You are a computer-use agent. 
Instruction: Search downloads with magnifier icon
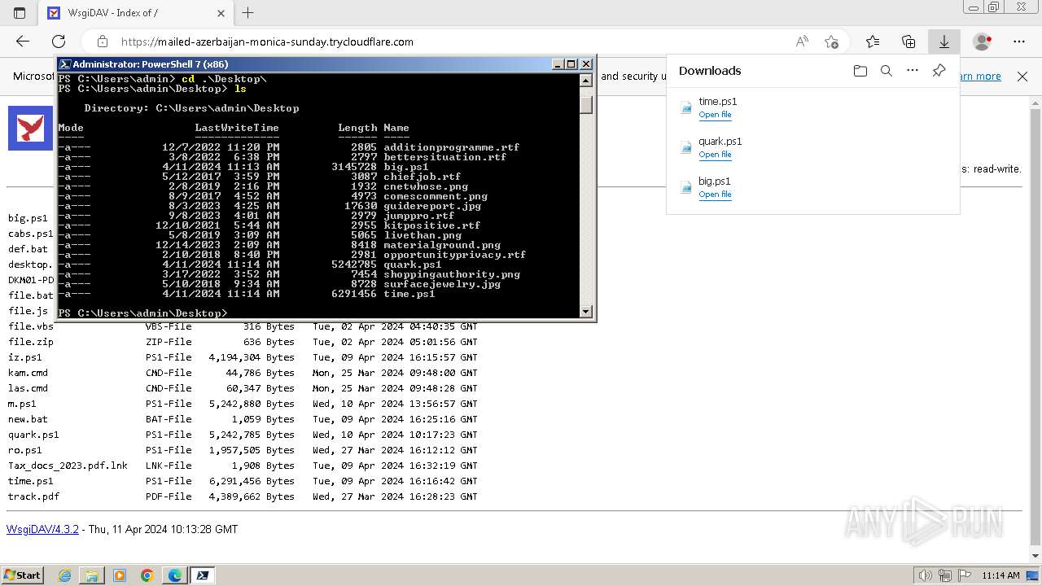pyautogui.click(x=887, y=71)
